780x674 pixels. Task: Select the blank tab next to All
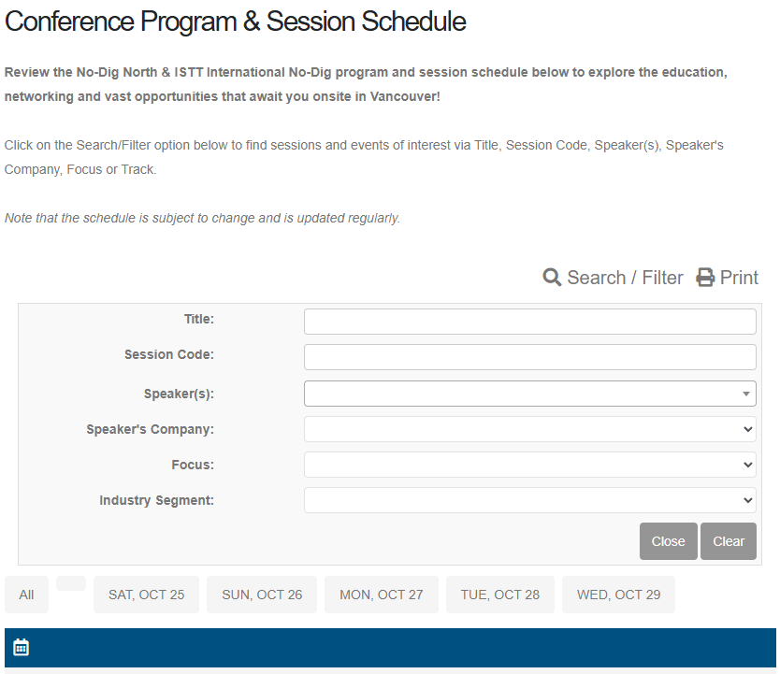[71, 583]
